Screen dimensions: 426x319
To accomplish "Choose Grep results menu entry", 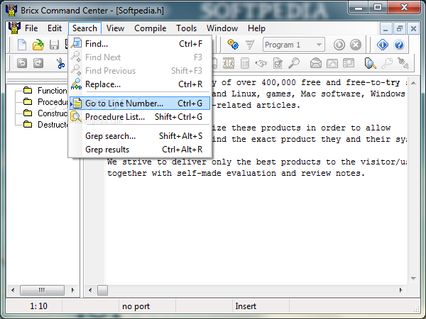I will tap(140, 150).
